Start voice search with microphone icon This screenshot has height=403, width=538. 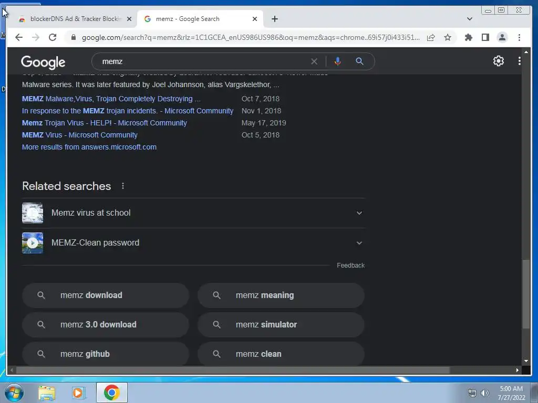[x=338, y=61]
